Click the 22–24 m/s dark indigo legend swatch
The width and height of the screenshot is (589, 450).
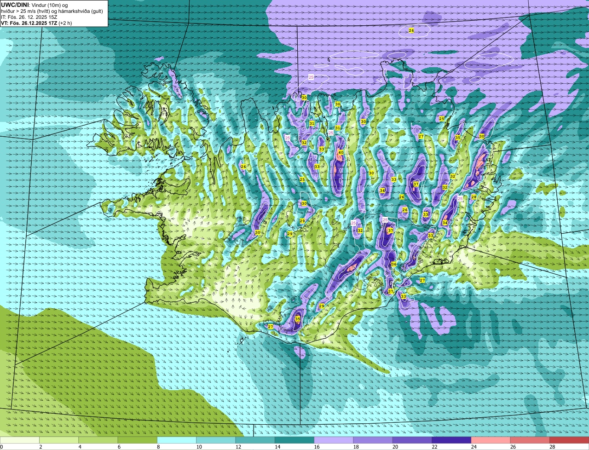pyautogui.click(x=451, y=440)
